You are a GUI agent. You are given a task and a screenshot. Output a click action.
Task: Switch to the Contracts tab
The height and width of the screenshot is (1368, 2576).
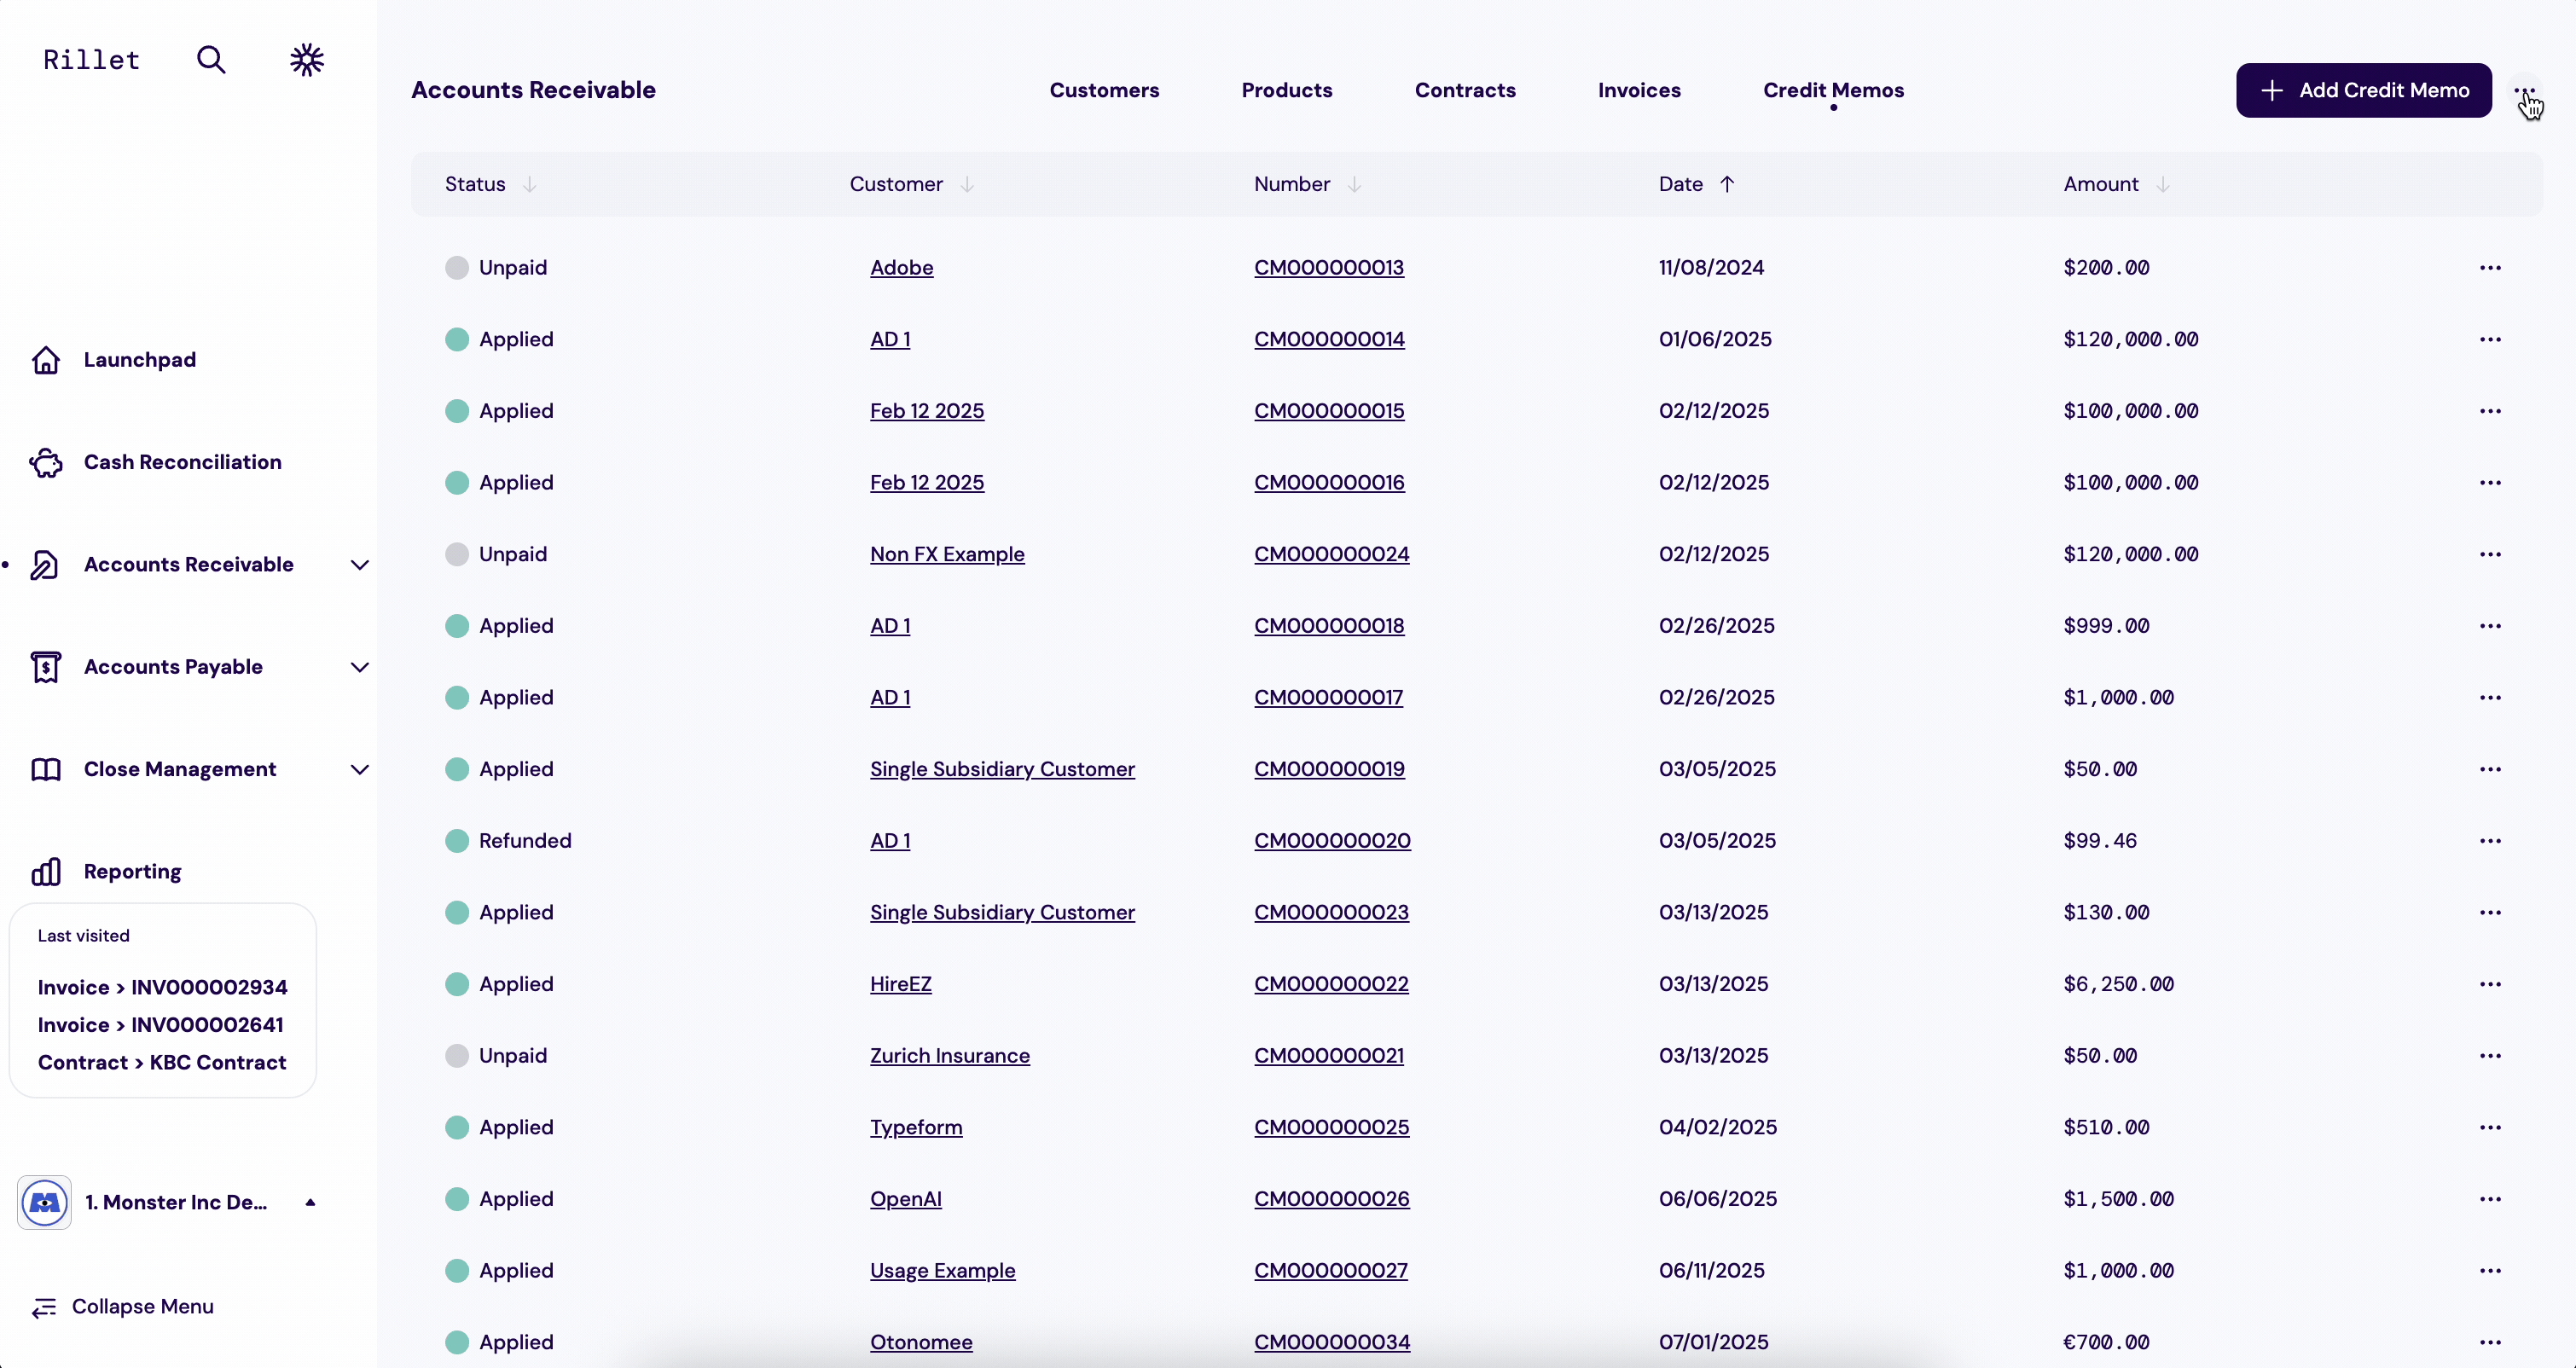(x=1464, y=90)
